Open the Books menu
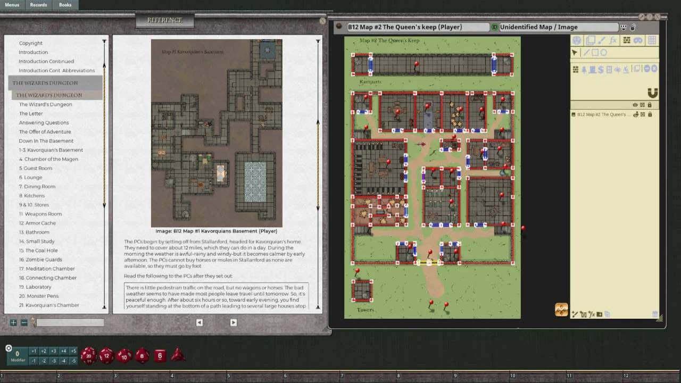681x383 pixels. 65,5
